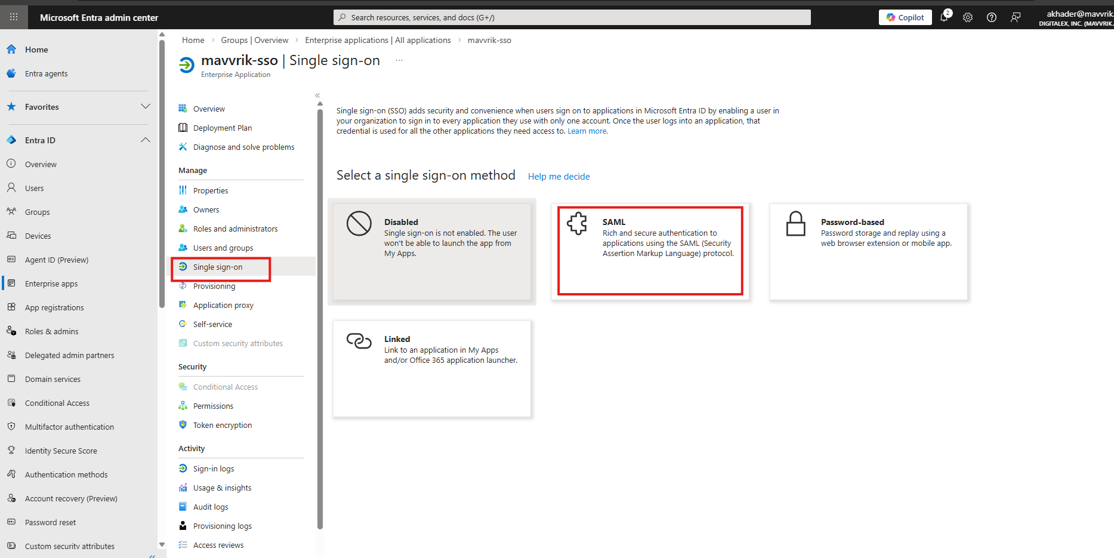This screenshot has width=1114, height=558.
Task: Pick the Disabled sign-on method card
Action: pyautogui.click(x=431, y=251)
